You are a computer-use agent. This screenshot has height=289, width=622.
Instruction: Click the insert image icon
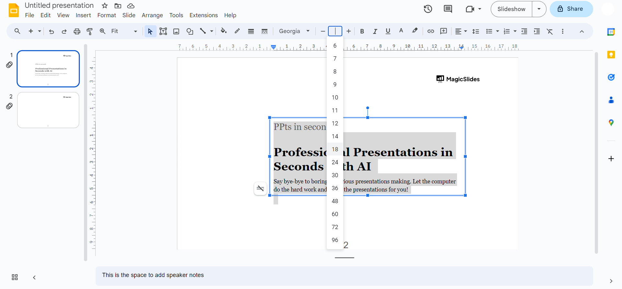tap(176, 31)
